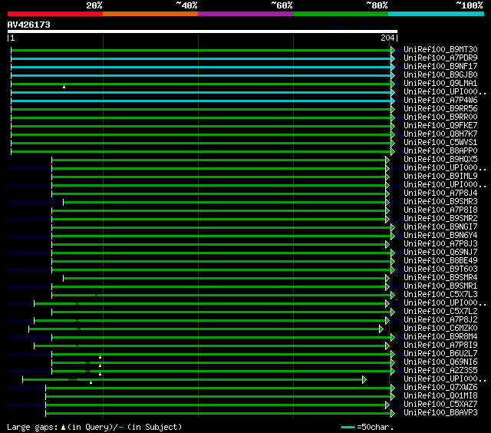
Task: Click the white AV426173 query sequence bar
Action: [203, 31]
